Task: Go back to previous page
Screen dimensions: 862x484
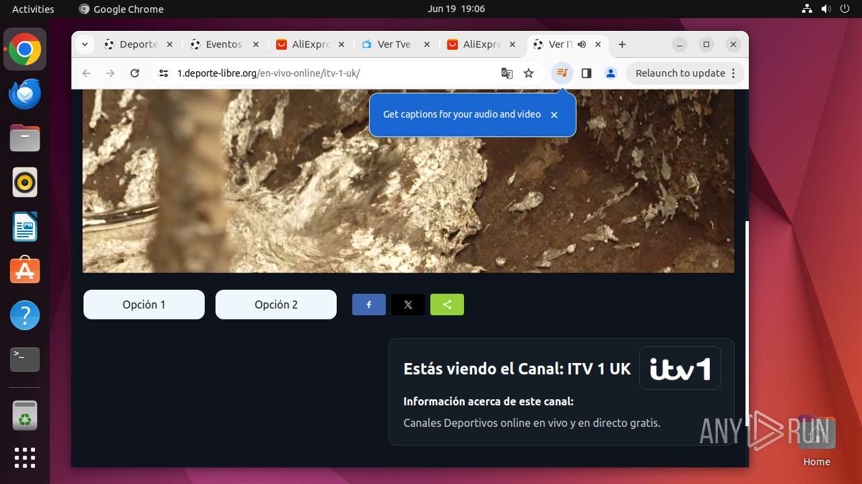Action: (x=86, y=73)
